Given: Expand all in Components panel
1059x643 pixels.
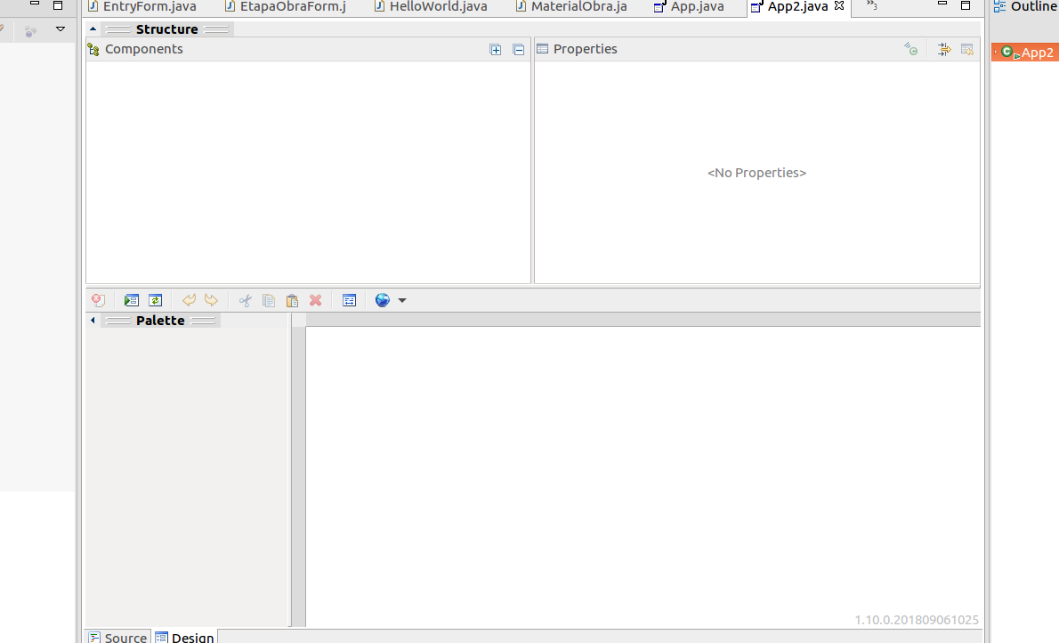Looking at the screenshot, I should tap(495, 49).
